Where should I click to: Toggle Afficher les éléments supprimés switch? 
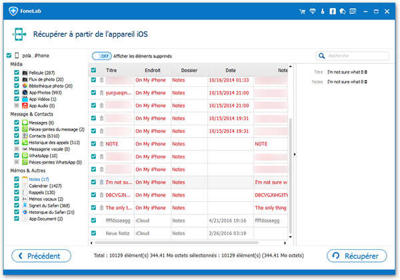click(101, 56)
